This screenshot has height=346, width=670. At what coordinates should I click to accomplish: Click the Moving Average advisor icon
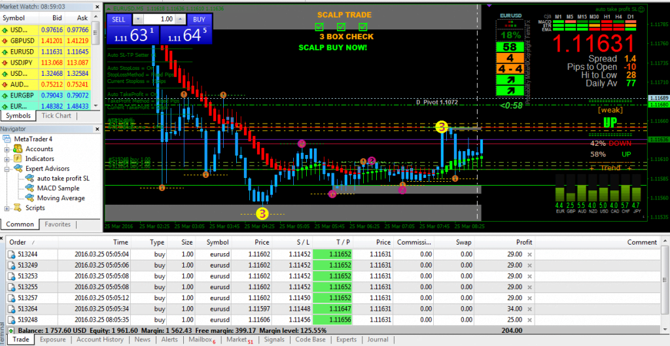point(29,198)
